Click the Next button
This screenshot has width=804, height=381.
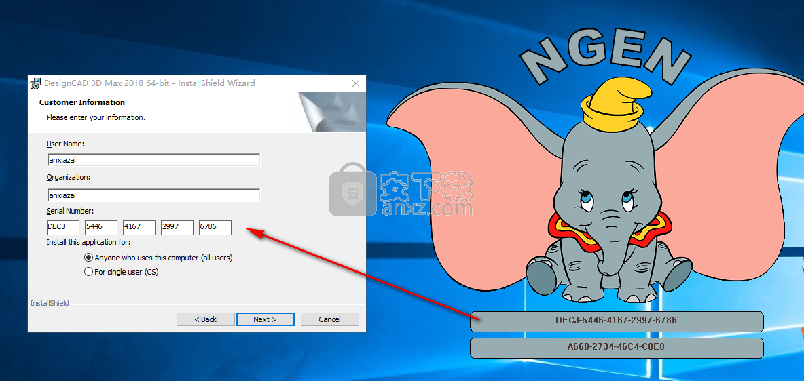click(265, 319)
